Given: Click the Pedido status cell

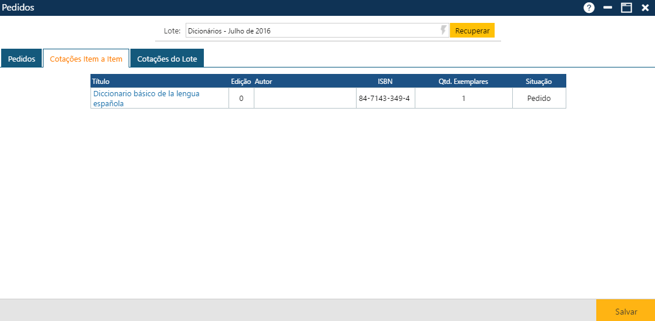Looking at the screenshot, I should [538, 99].
